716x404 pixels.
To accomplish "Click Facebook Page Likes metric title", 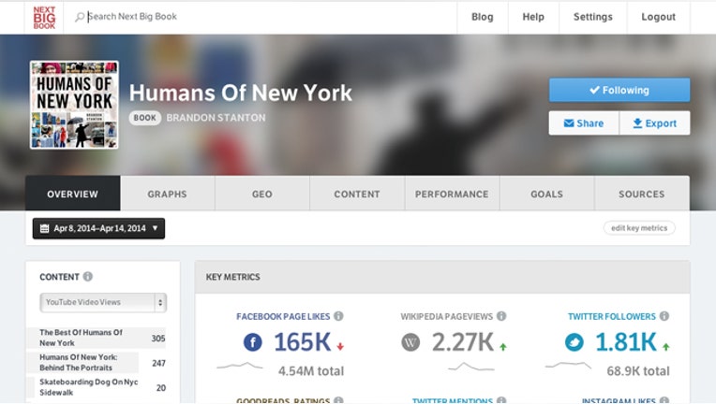I will pos(283,316).
